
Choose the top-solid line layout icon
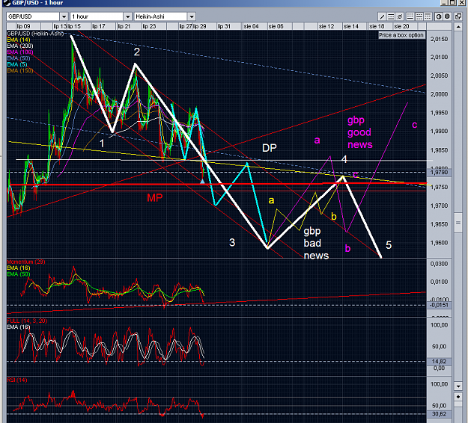[428, 16]
